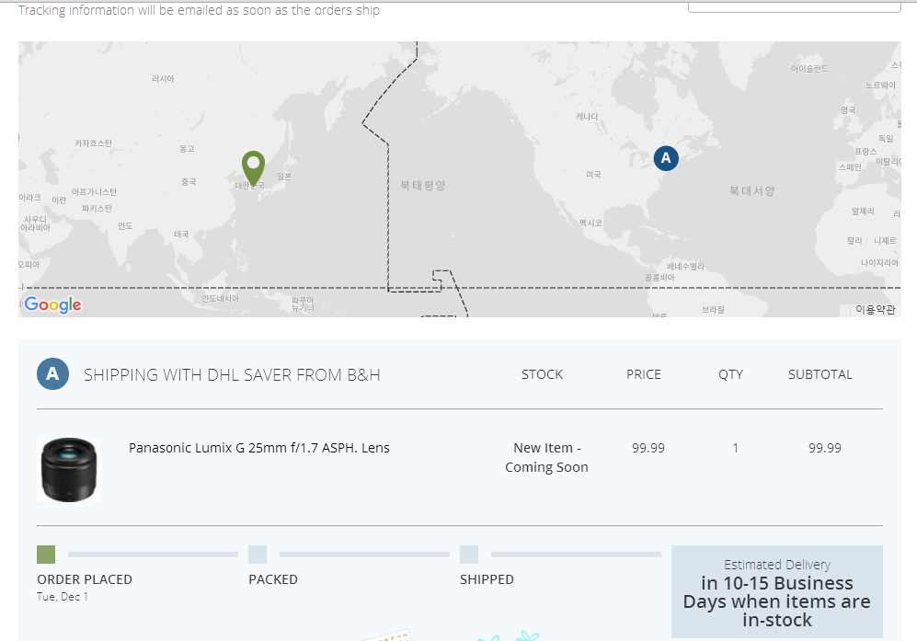The image size is (917, 641).
Task: Click the input box at top right
Action: tap(794, 6)
